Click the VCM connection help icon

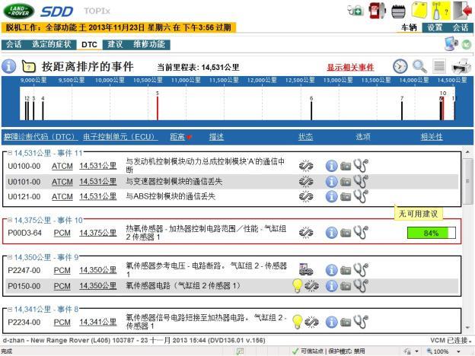click(441, 11)
